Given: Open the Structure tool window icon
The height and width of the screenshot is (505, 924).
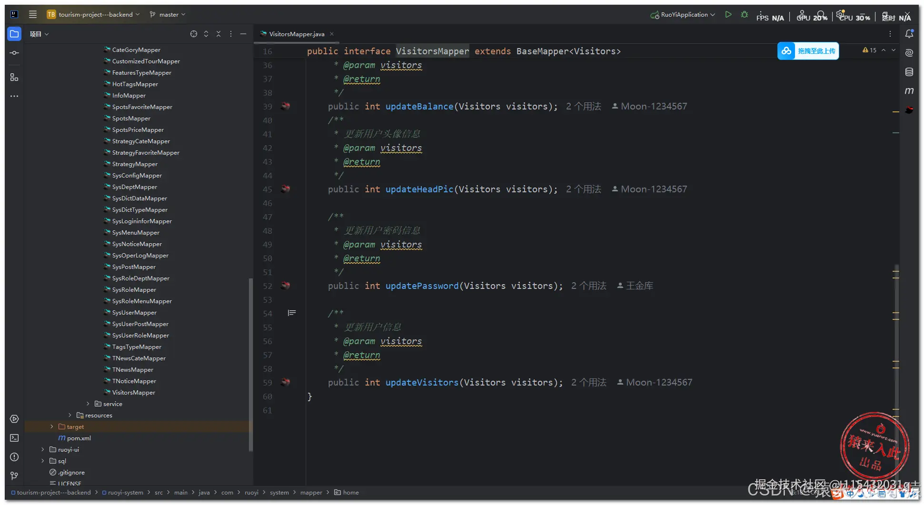Looking at the screenshot, I should pyautogui.click(x=14, y=77).
